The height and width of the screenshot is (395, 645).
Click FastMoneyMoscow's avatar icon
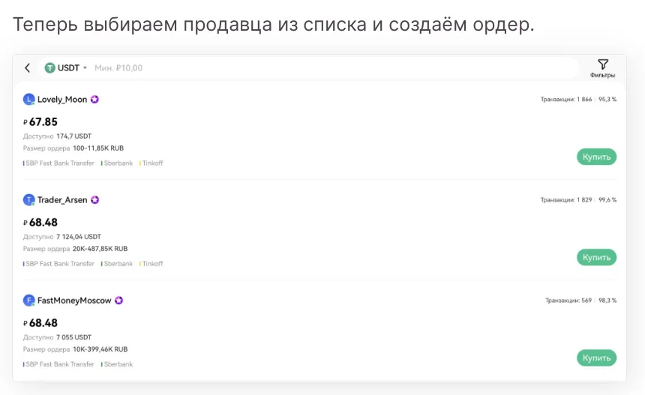coord(29,301)
